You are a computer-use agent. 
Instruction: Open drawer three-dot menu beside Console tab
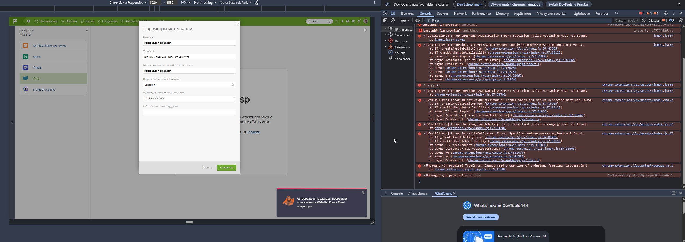[x=385, y=193]
